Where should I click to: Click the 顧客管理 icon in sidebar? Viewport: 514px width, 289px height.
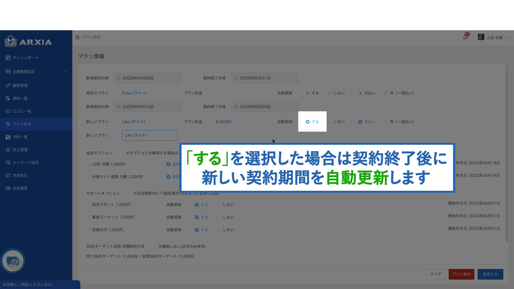pos(8,85)
